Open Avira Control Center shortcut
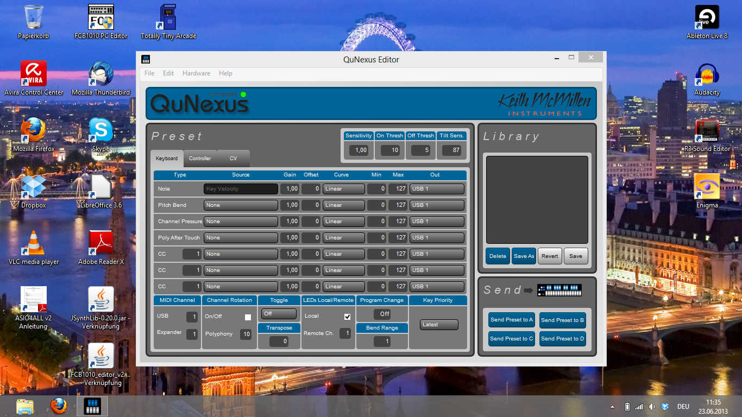The image size is (742, 417). tap(34, 78)
